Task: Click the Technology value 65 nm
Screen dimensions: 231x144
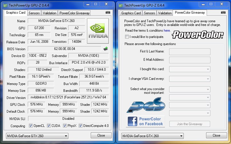Action: 39,35
